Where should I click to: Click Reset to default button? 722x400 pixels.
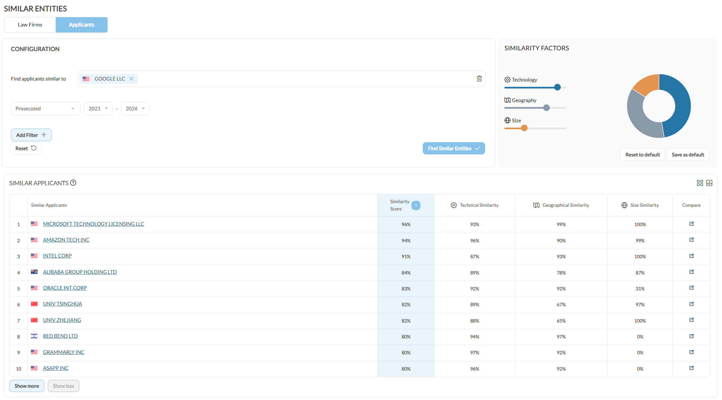[x=643, y=155]
